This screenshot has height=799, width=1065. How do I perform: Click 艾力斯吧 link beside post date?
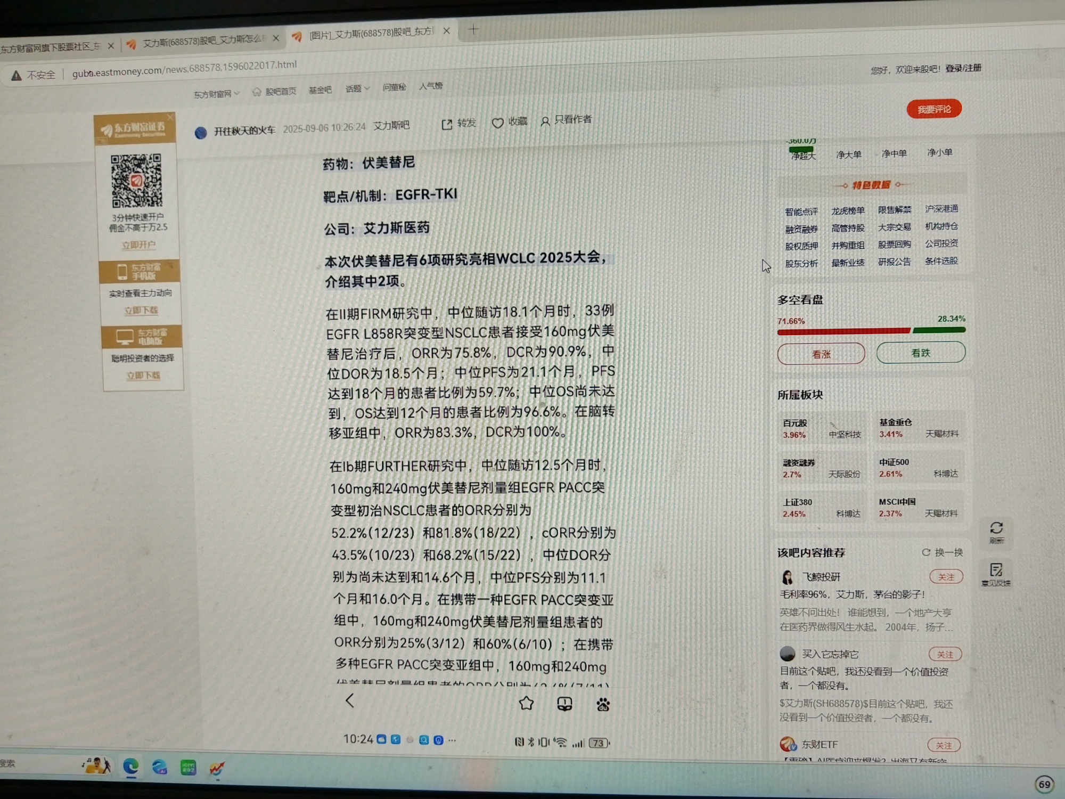pos(391,125)
